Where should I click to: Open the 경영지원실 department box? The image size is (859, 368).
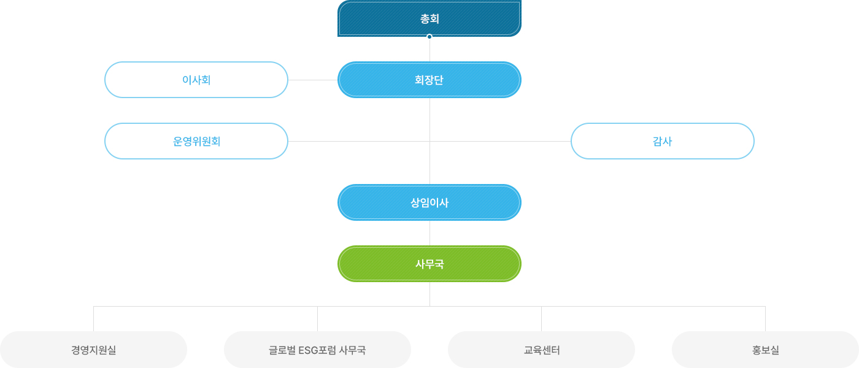(93, 350)
